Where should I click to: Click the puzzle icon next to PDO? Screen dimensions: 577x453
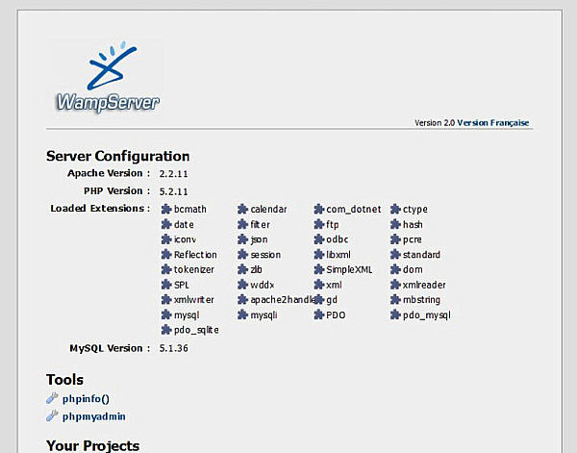click(318, 315)
